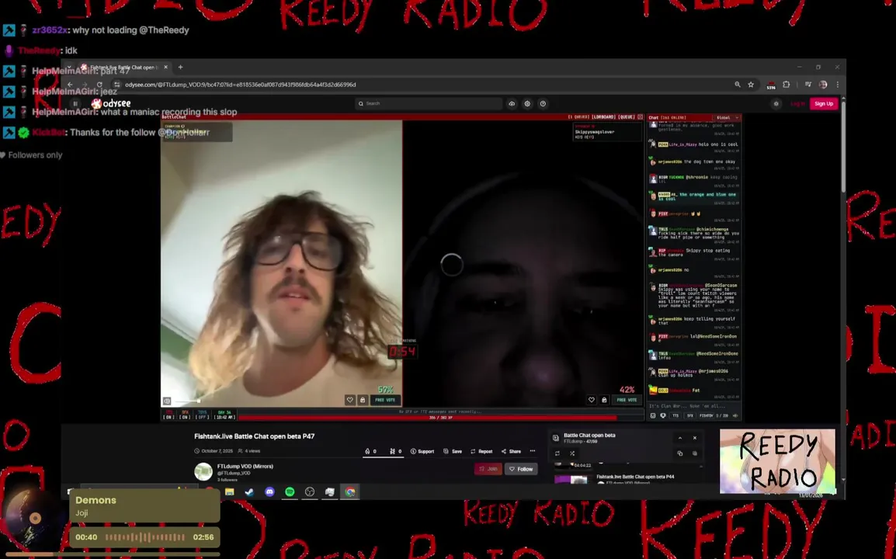
Task: Collapse the Battle Chat open beta playlist
Action: 680,438
